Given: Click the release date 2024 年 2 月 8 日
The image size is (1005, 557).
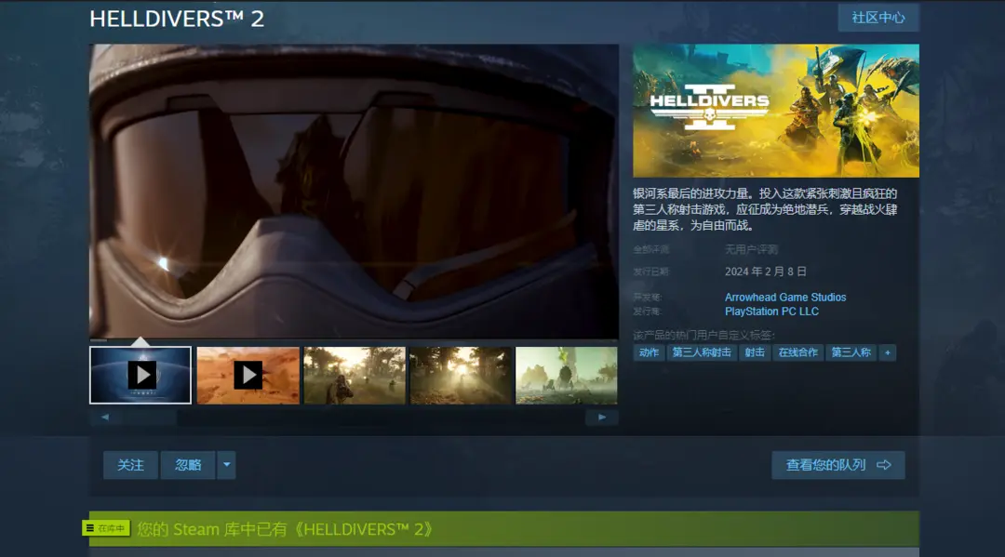Looking at the screenshot, I should [x=765, y=272].
